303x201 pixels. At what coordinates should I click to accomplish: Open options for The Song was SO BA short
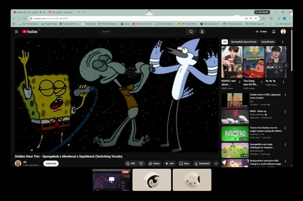262,82
